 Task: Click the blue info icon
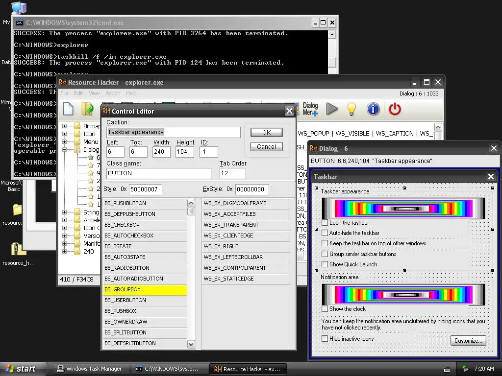373,109
